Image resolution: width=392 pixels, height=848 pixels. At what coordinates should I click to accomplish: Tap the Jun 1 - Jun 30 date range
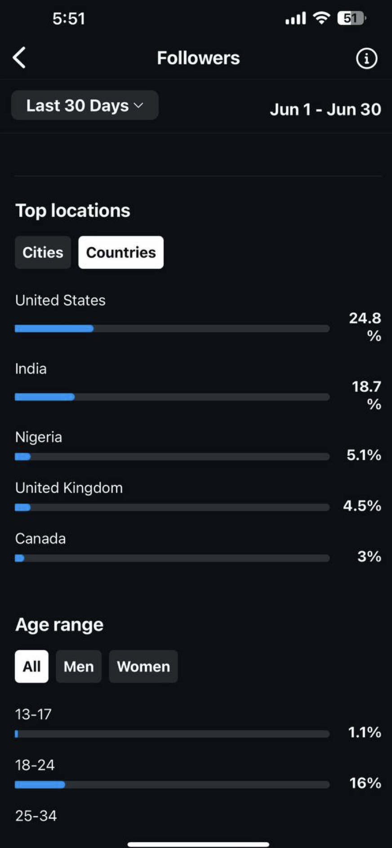tap(325, 109)
